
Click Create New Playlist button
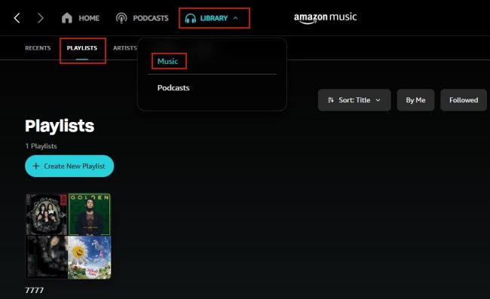click(x=69, y=166)
